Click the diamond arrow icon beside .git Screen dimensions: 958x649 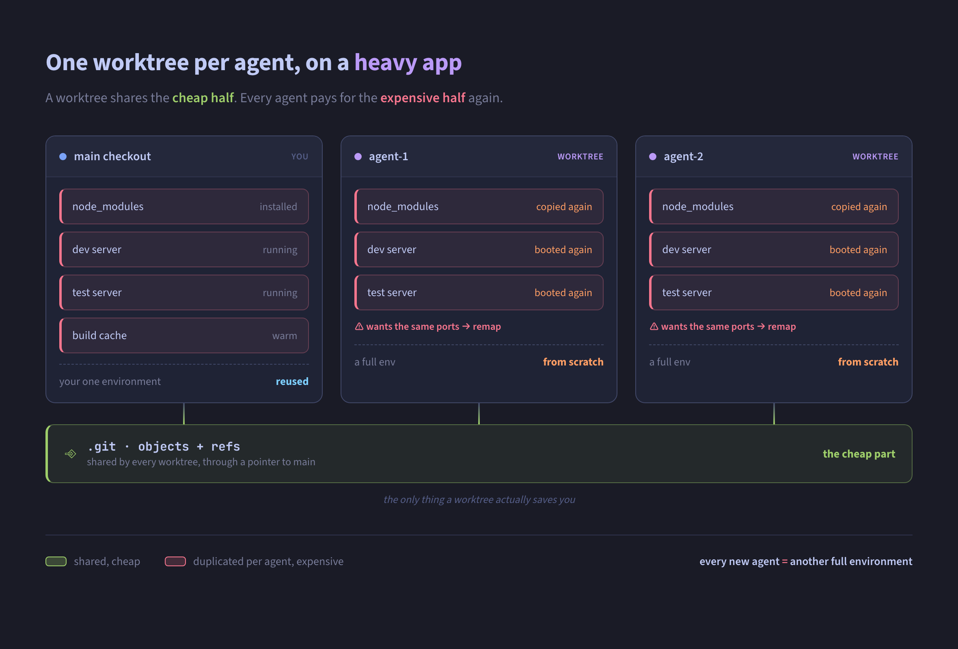point(71,454)
